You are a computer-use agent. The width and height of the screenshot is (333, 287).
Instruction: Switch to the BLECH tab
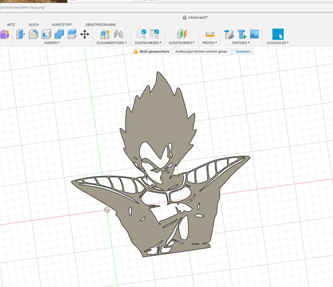click(x=34, y=25)
